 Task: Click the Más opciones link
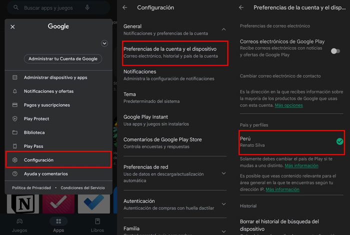point(288,105)
